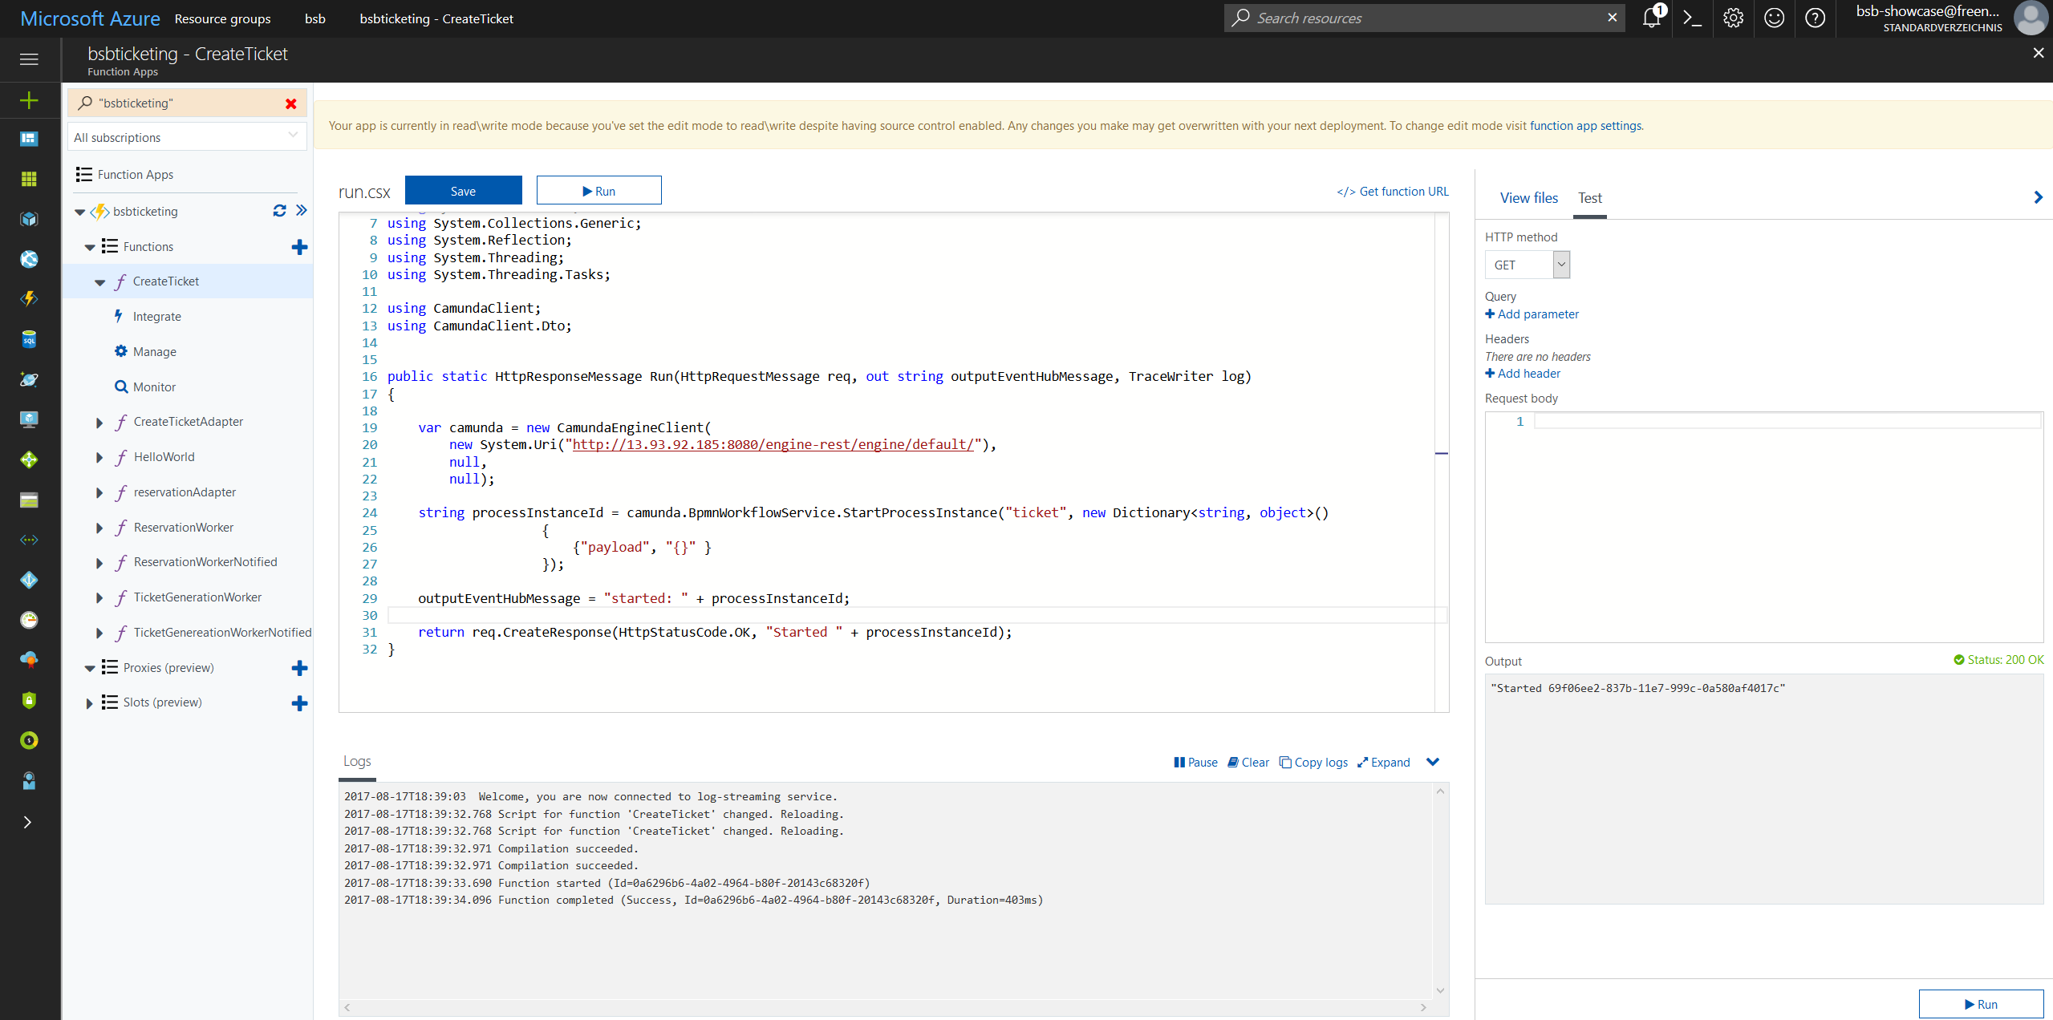
Task: Open the Advisor cloud icon in sidebar
Action: 29,660
